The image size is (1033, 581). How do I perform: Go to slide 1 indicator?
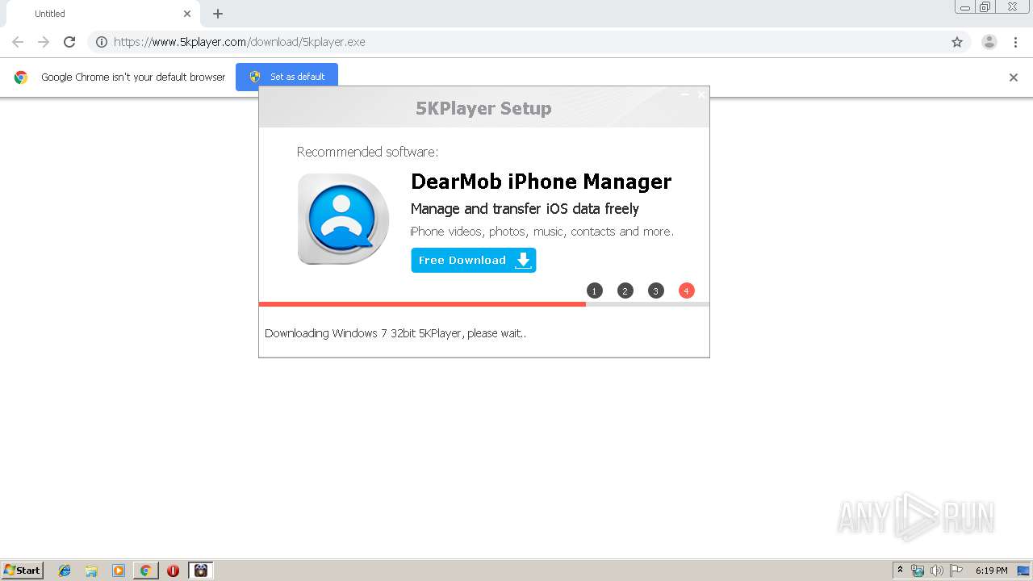pos(595,290)
